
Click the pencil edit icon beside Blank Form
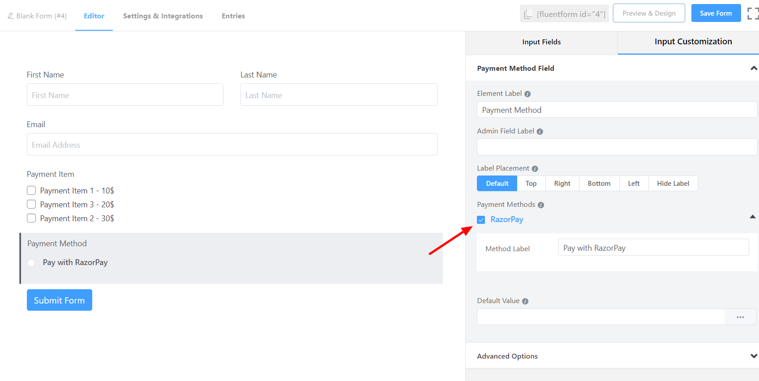click(x=10, y=16)
